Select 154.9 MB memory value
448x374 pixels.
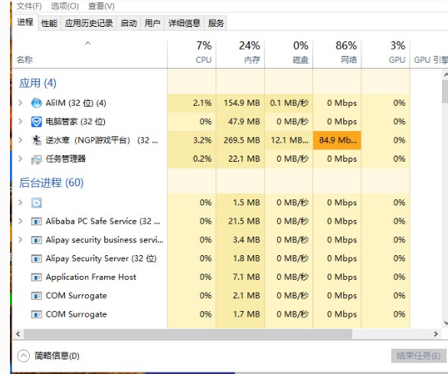tap(242, 103)
